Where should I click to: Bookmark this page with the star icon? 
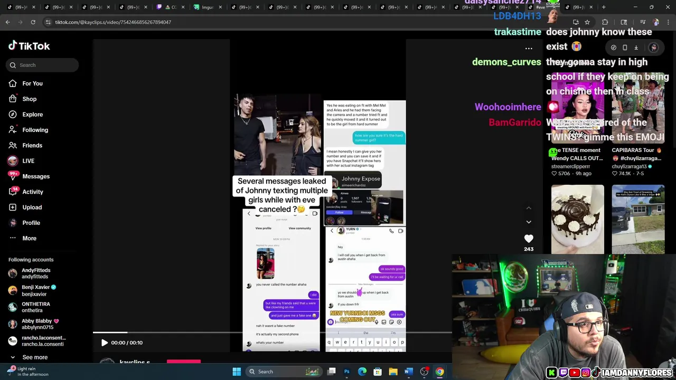click(587, 22)
